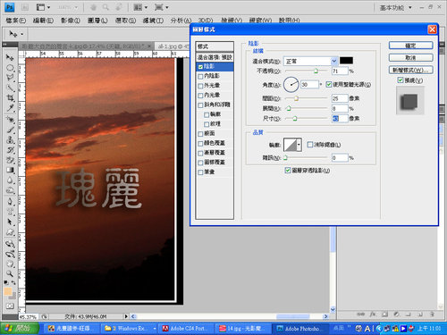Select the Brush tool

[x=10, y=130]
